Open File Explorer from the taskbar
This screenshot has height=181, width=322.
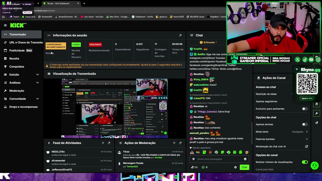tap(139, 177)
